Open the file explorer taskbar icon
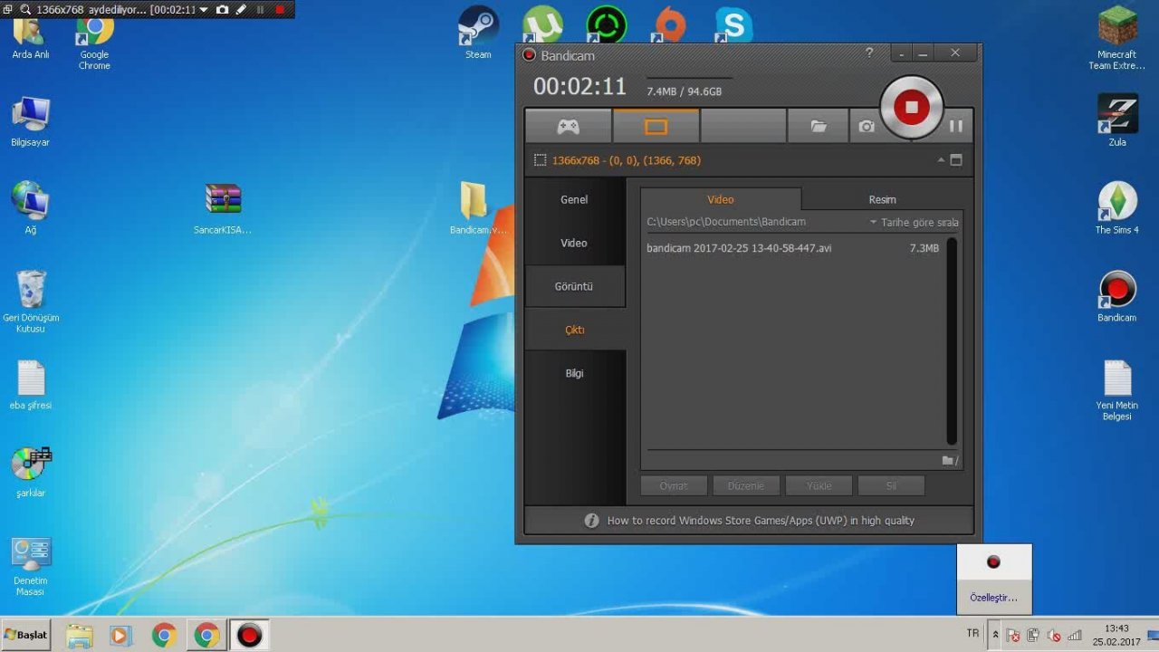This screenshot has height=652, width=1159. [x=80, y=636]
